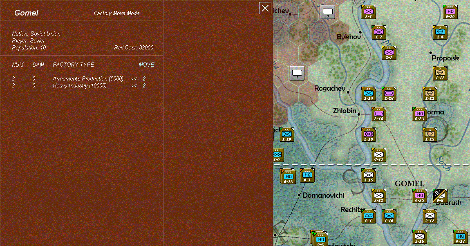This screenshot has height=246, width=470.
Task: Select the tan 1-15 brigade counter
Action: coord(430,134)
